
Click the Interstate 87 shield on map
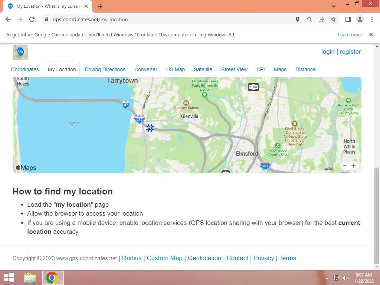pos(125,105)
